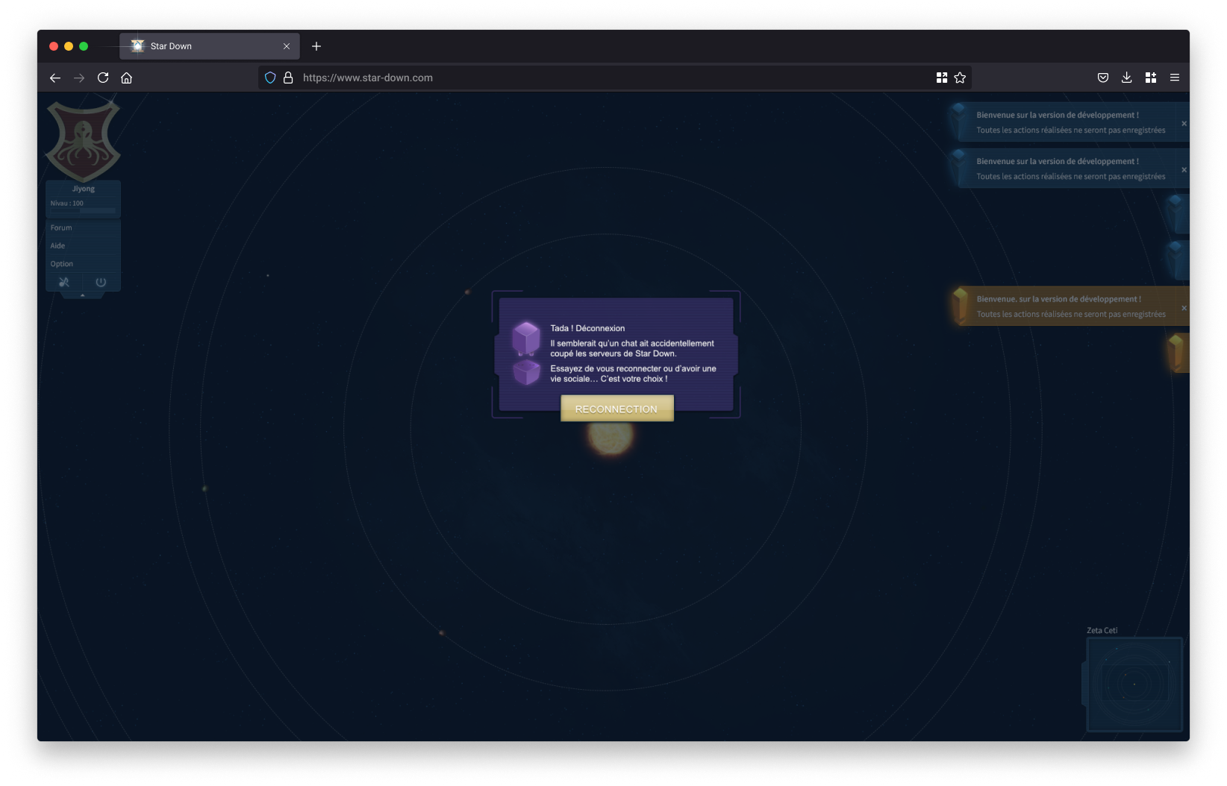1227x786 pixels.
Task: Click the Save to Pocket icon
Action: 1102,78
